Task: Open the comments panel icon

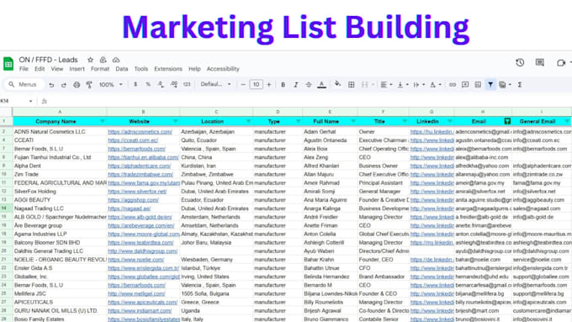Action: pos(540,63)
